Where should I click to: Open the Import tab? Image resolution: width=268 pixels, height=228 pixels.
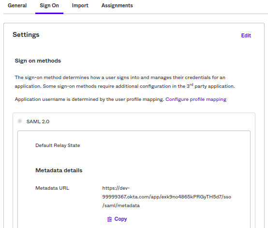click(x=80, y=5)
